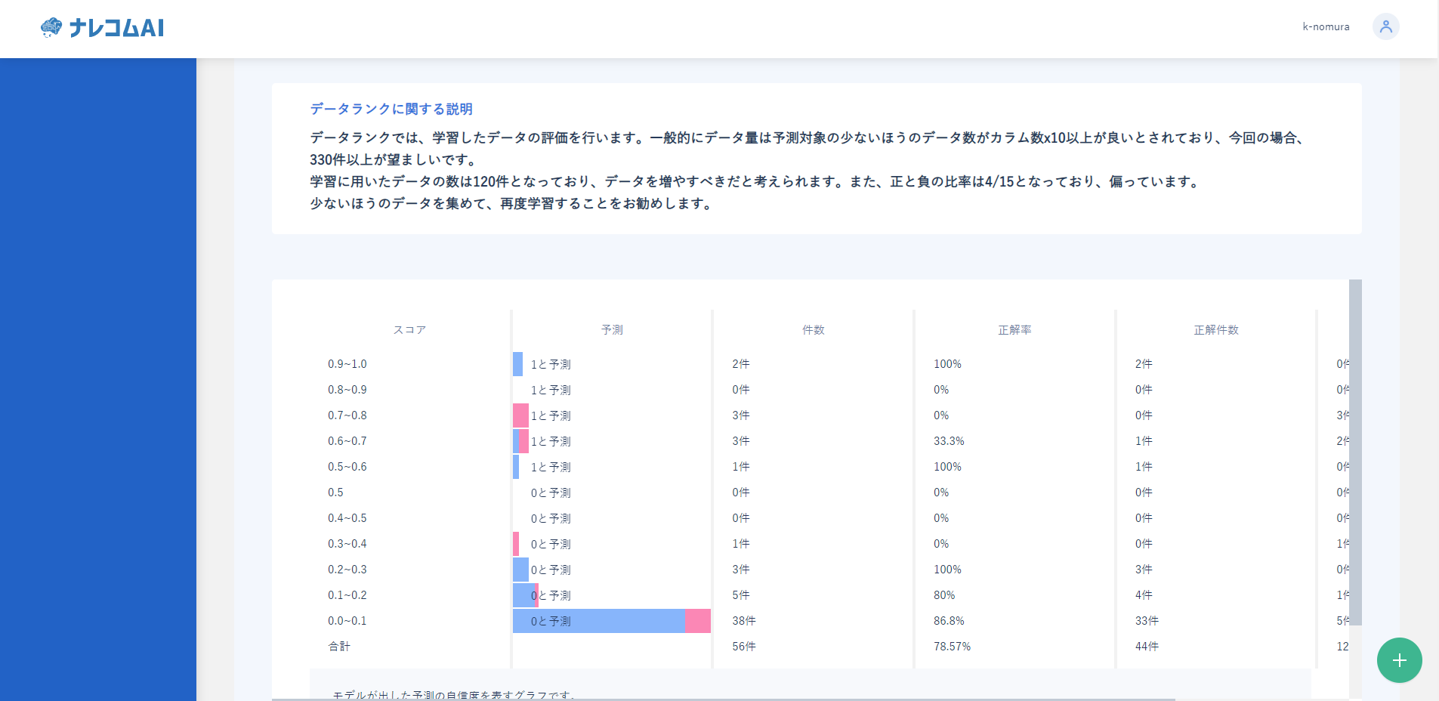Click the 正解件数 column header

tap(1216, 329)
